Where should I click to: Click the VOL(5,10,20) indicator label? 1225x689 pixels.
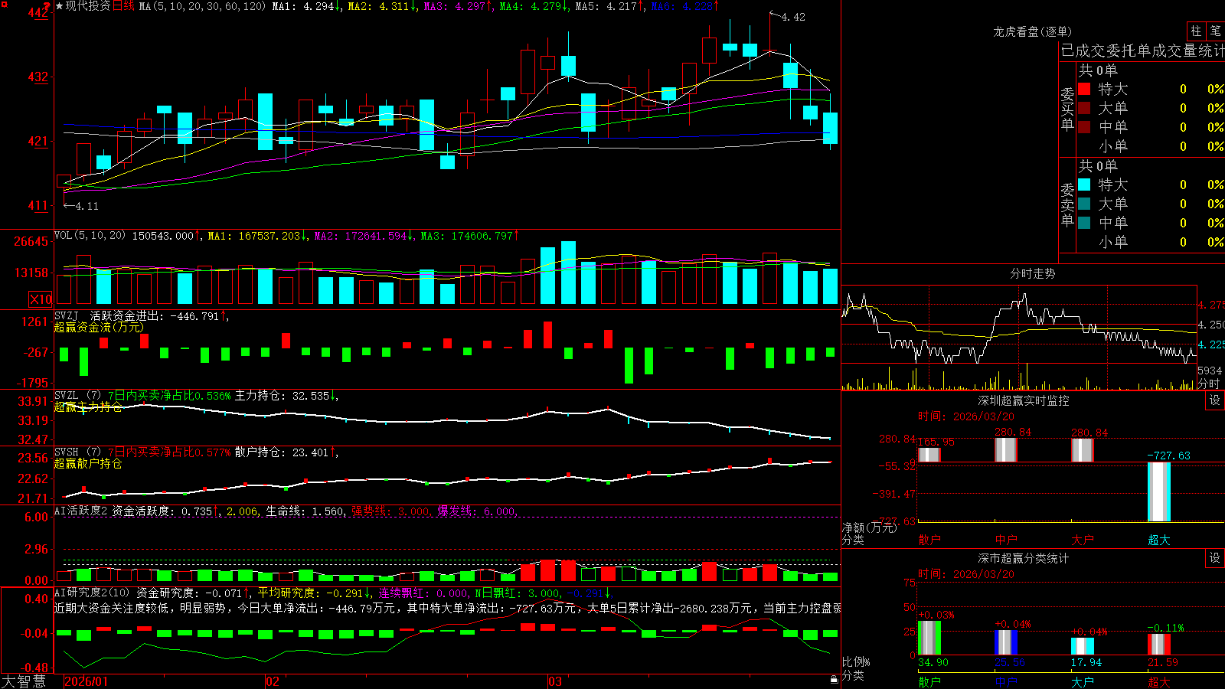(90, 235)
